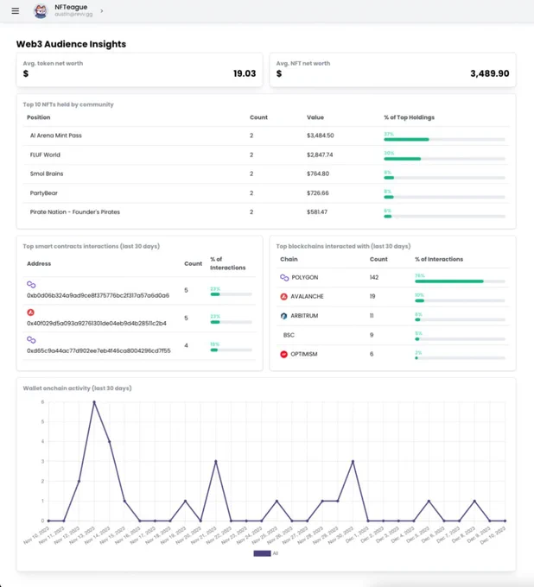Viewport: 534px width, 587px height.
Task: Click value $764.80
Action: pos(318,174)
